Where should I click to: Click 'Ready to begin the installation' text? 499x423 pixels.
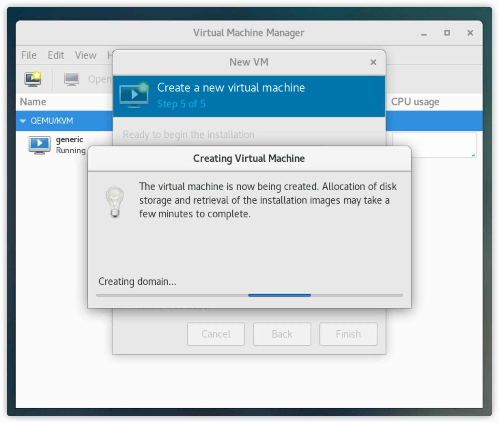click(x=189, y=135)
